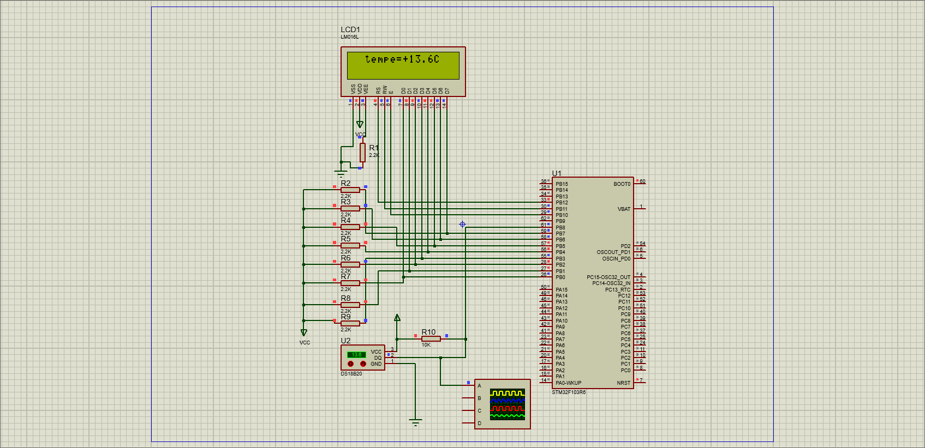Click the BOOT0 pin on the STM32

(622, 184)
